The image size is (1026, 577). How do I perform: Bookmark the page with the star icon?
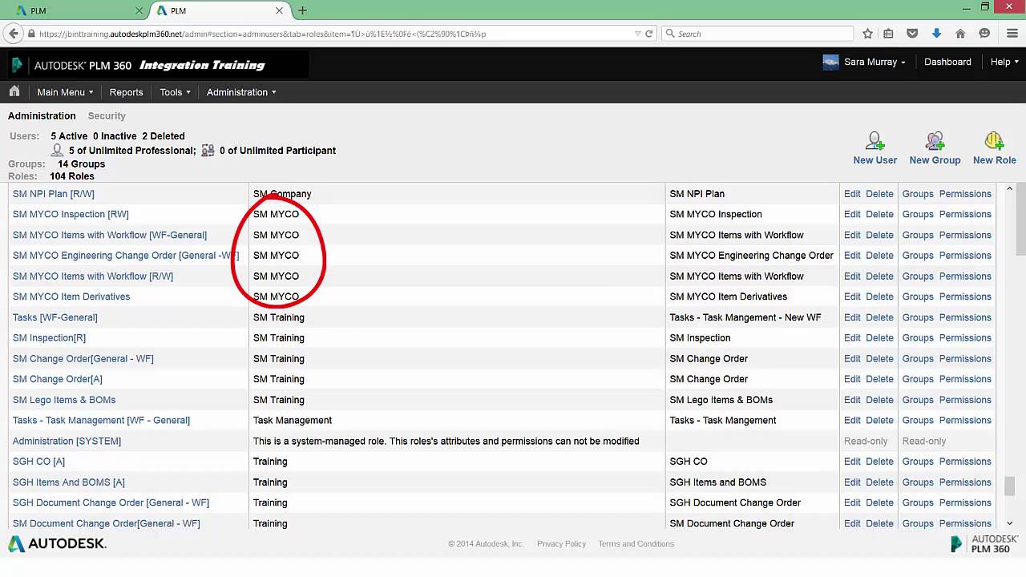point(867,34)
